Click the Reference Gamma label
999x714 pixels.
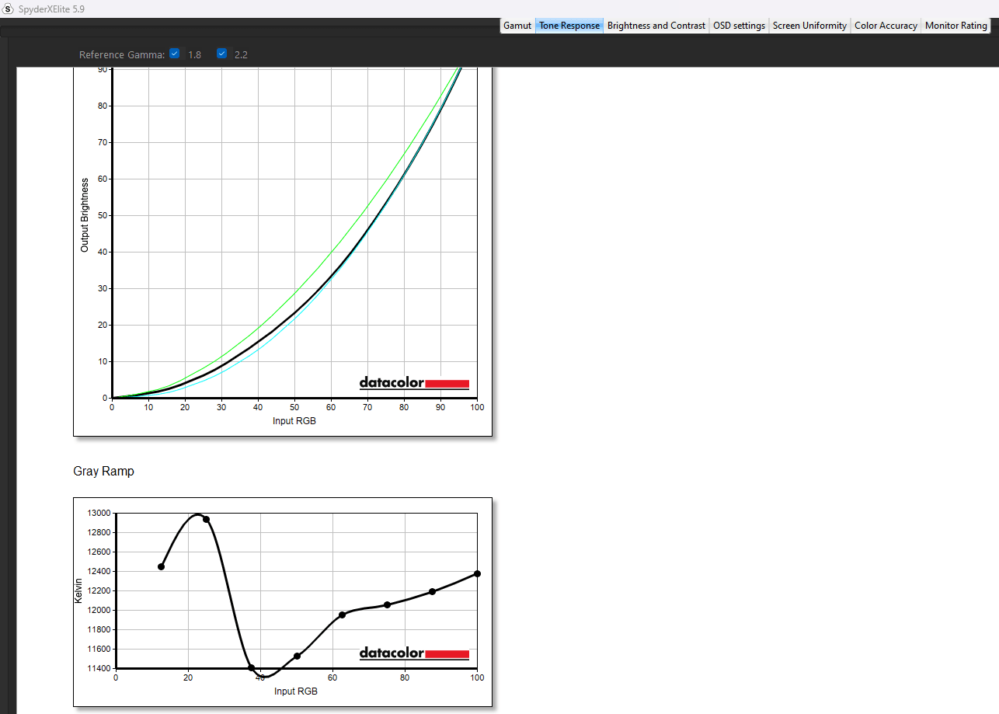coord(121,54)
